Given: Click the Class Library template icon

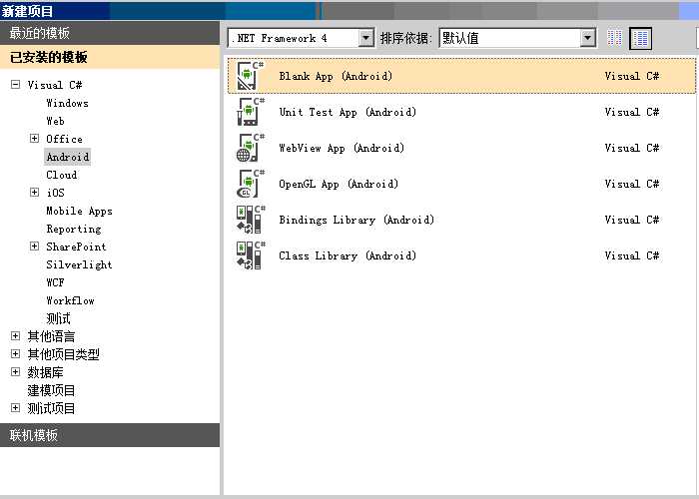Looking at the screenshot, I should pyautogui.click(x=251, y=255).
